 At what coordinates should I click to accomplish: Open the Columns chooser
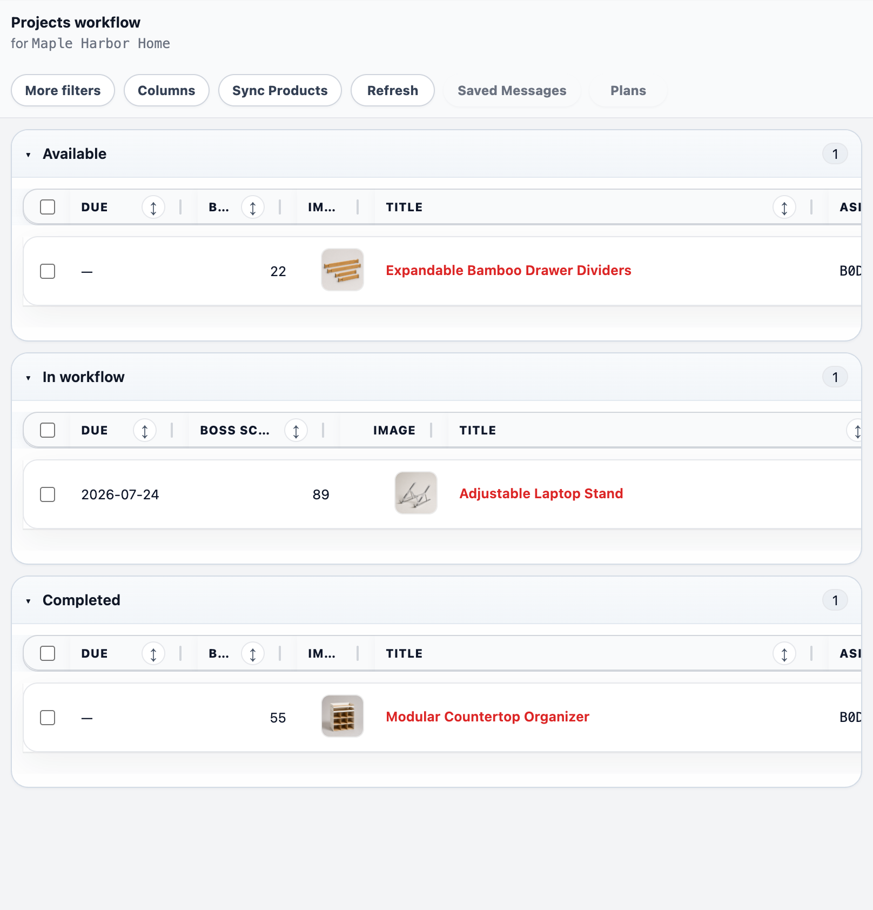(166, 90)
